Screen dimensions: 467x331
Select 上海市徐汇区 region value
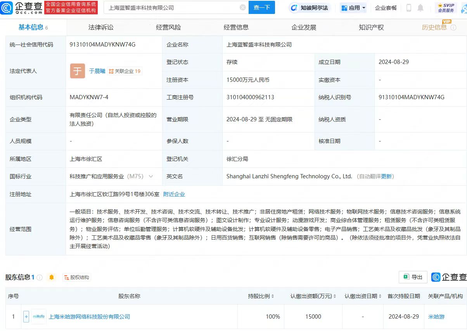coord(86,159)
